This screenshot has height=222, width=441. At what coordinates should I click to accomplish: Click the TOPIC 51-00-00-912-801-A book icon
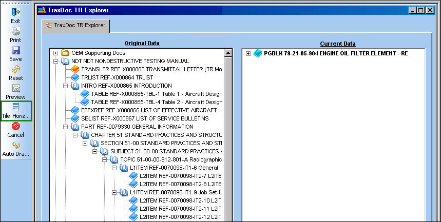114,159
